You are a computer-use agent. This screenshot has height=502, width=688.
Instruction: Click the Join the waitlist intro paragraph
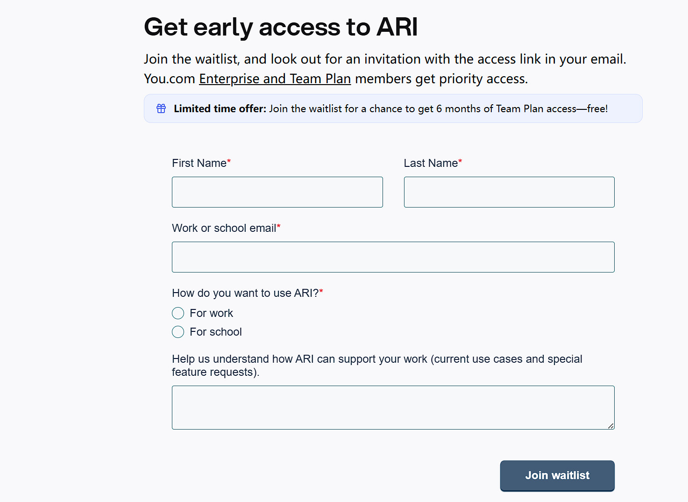[x=385, y=59]
